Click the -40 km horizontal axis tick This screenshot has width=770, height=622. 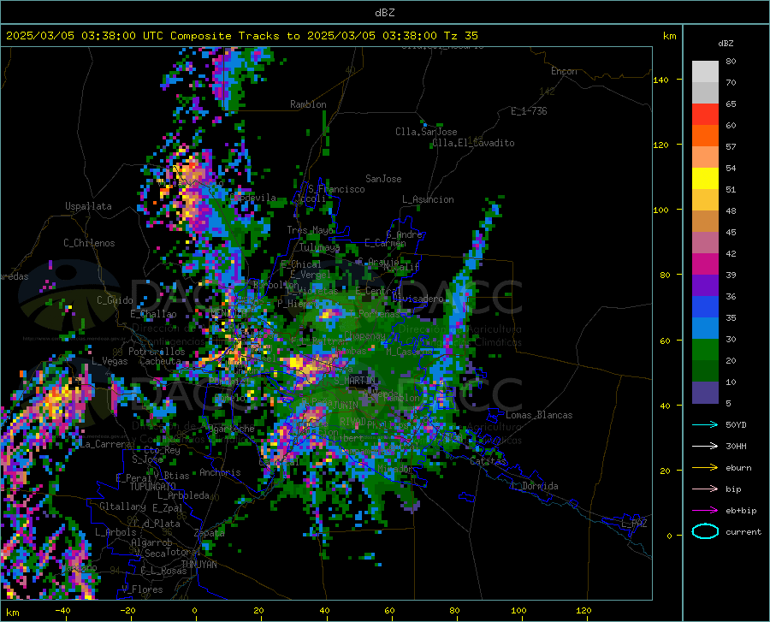pos(62,610)
